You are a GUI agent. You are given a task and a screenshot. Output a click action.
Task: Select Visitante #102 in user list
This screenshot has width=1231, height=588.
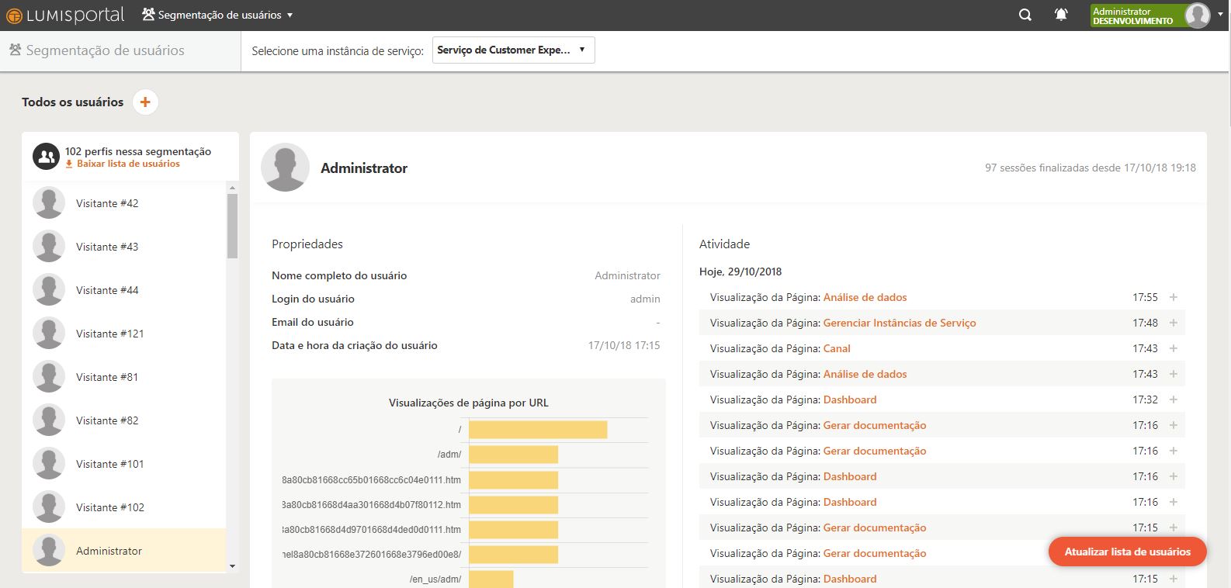click(124, 507)
